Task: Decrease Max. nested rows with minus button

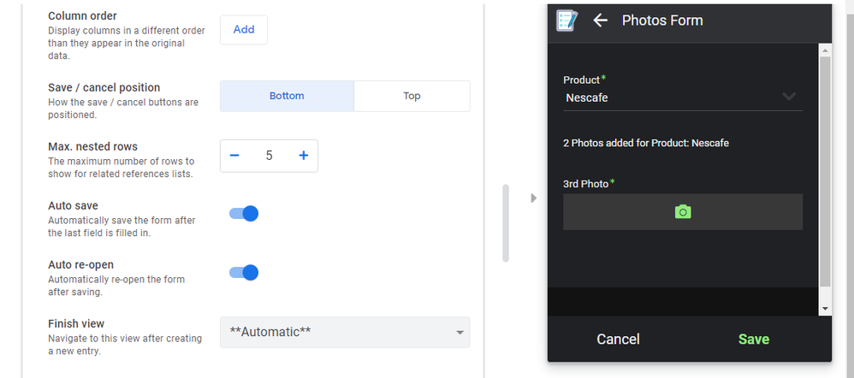Action: click(234, 156)
